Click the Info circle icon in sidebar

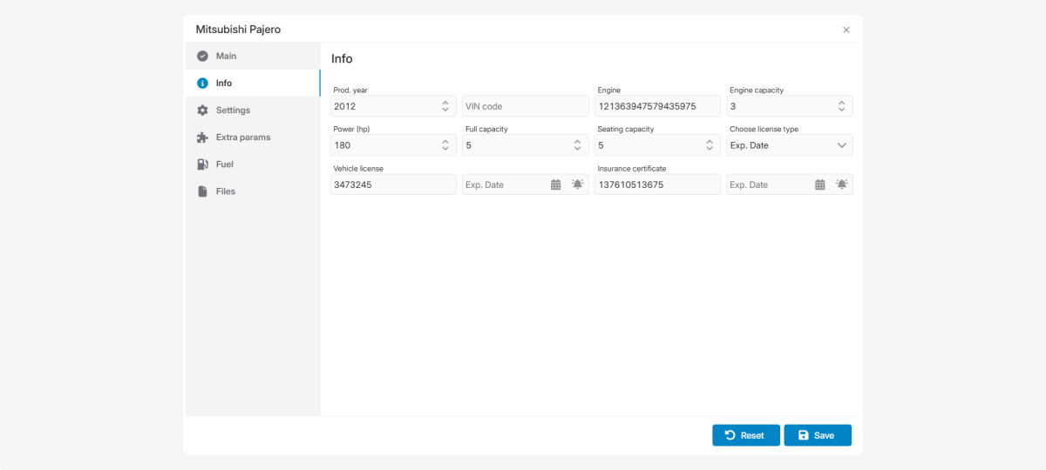pyautogui.click(x=202, y=84)
